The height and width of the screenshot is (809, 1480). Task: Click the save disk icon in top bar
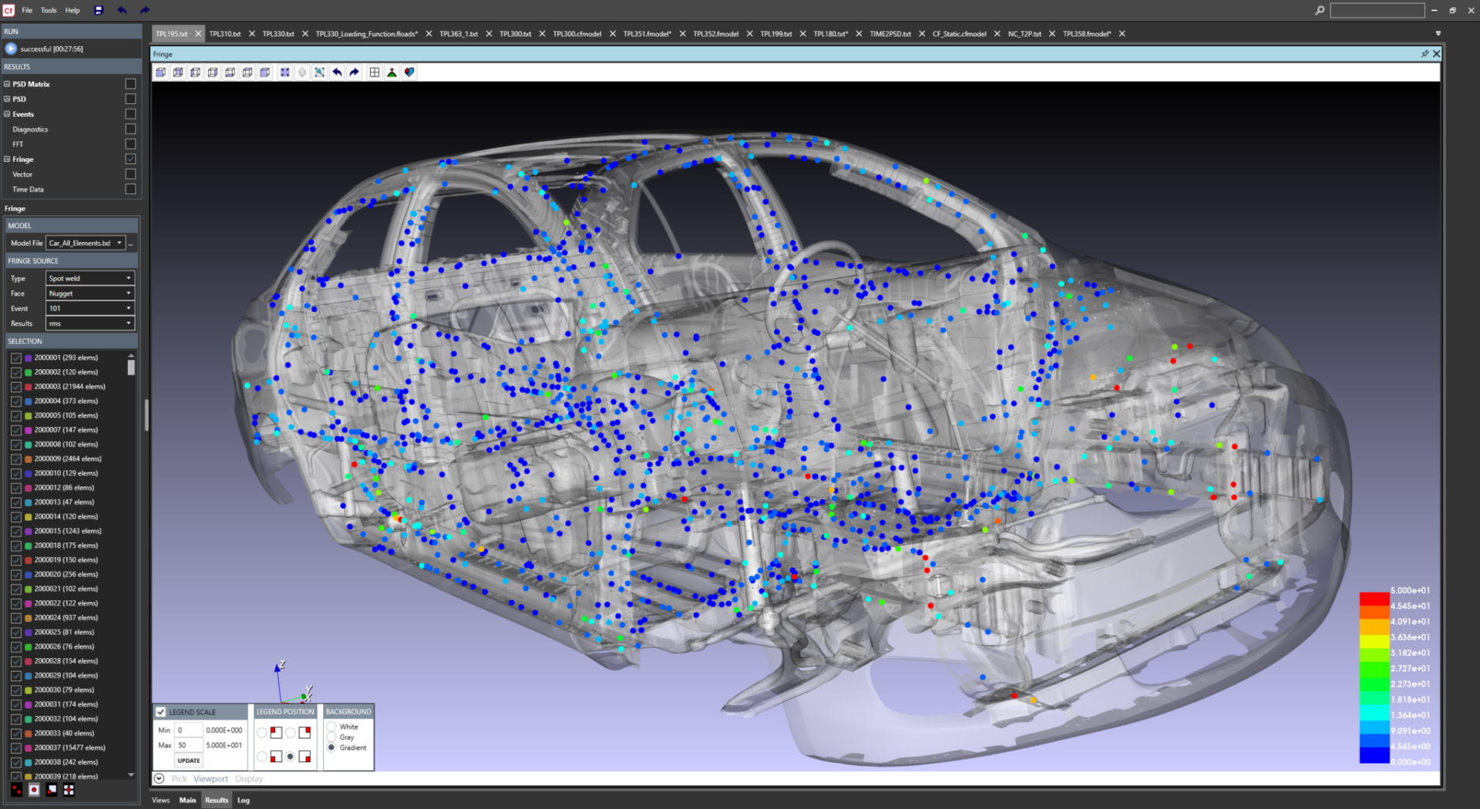pos(98,10)
